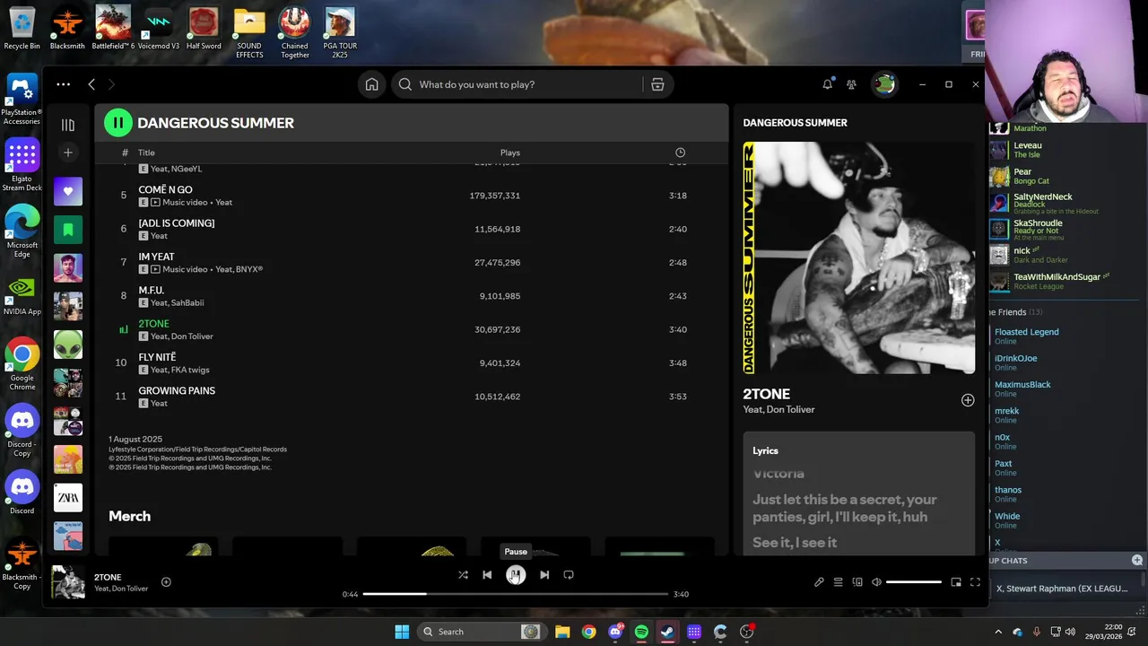Toggle shuffle playback
This screenshot has height=646, width=1148.
pyautogui.click(x=463, y=575)
